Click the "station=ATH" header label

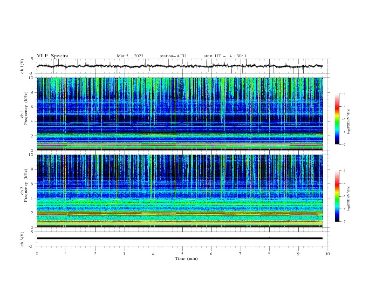pos(173,56)
